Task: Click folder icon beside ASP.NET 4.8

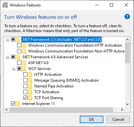Action: pos(24,63)
